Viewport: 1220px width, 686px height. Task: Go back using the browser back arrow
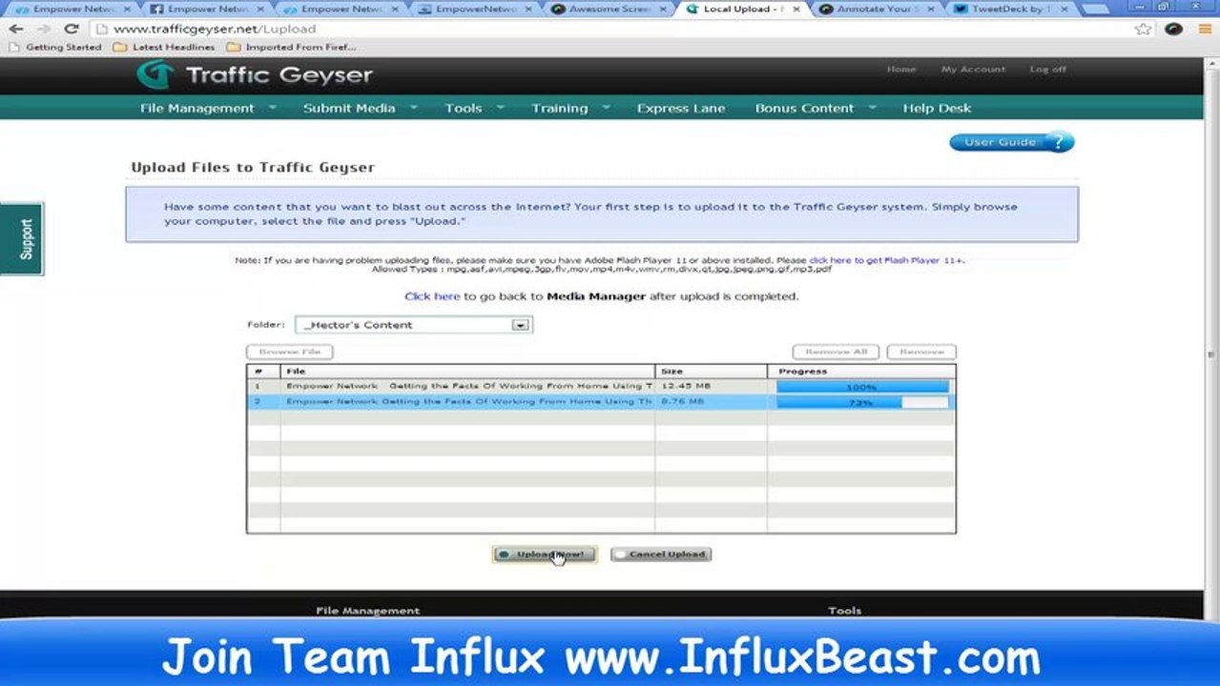[x=15, y=29]
